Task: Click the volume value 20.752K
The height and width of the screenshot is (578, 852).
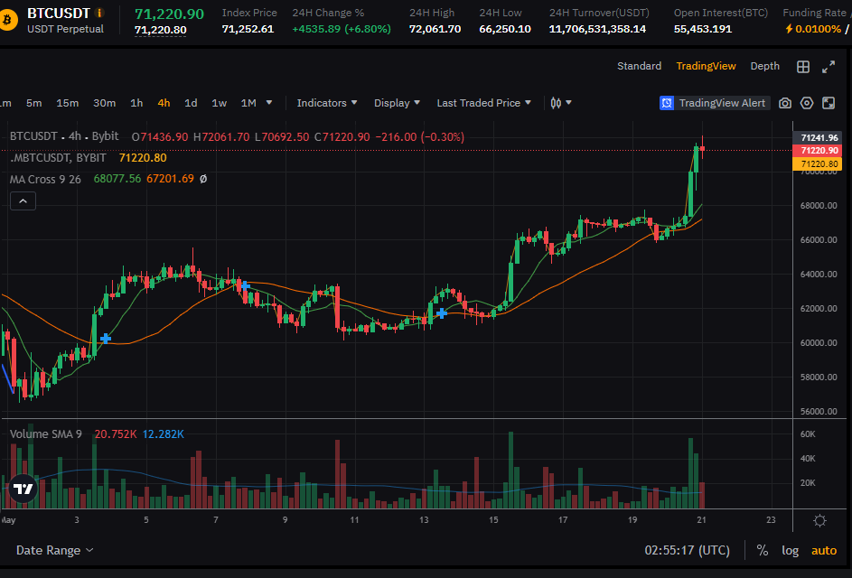Action: 116,434
